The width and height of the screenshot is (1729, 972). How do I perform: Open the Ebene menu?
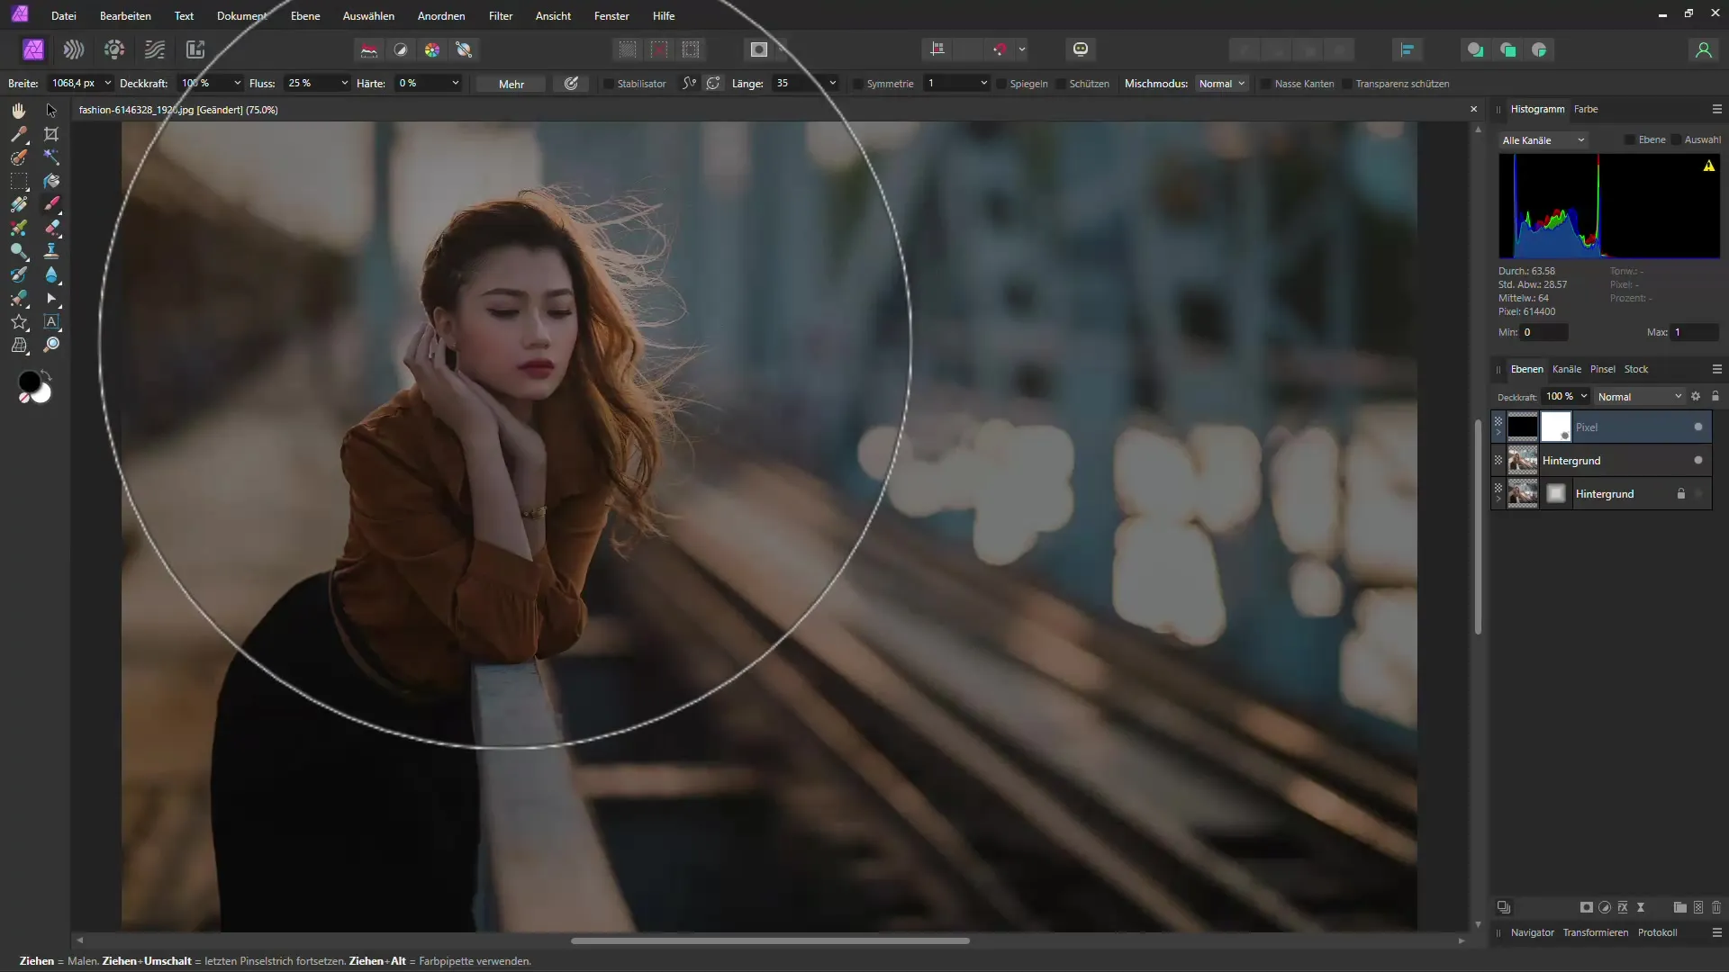tap(305, 16)
